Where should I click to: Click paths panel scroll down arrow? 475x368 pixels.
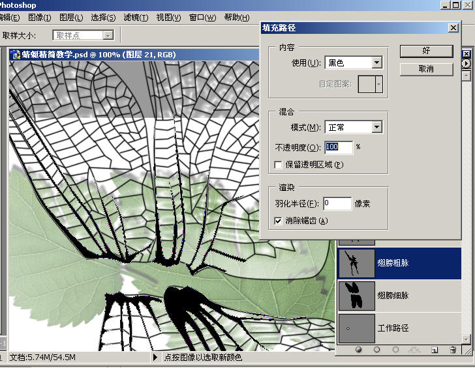[467, 339]
